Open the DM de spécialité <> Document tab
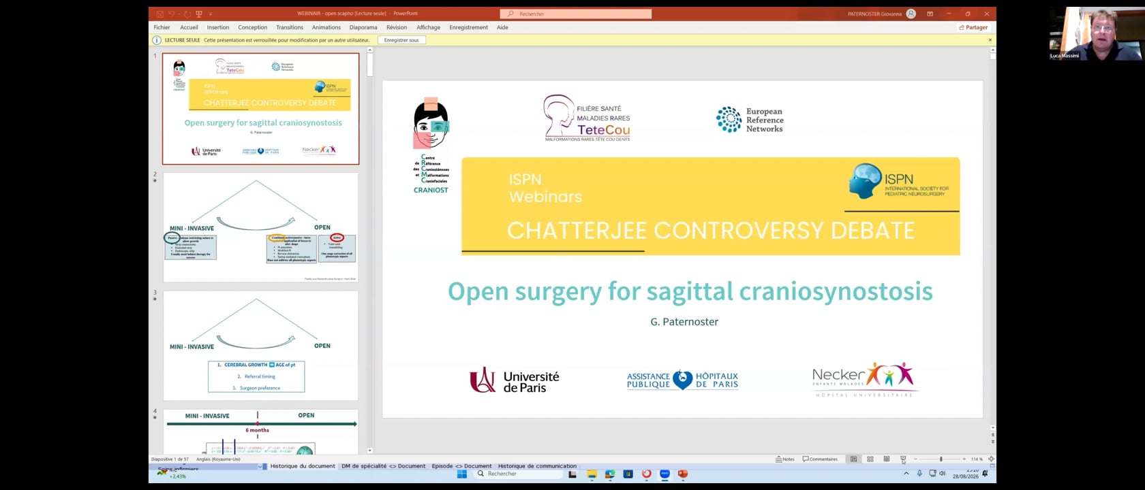The width and height of the screenshot is (1145, 490). tap(383, 466)
